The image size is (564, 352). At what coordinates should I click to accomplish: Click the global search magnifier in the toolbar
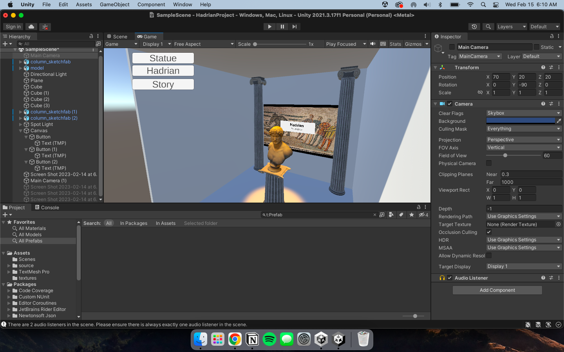[x=488, y=27]
